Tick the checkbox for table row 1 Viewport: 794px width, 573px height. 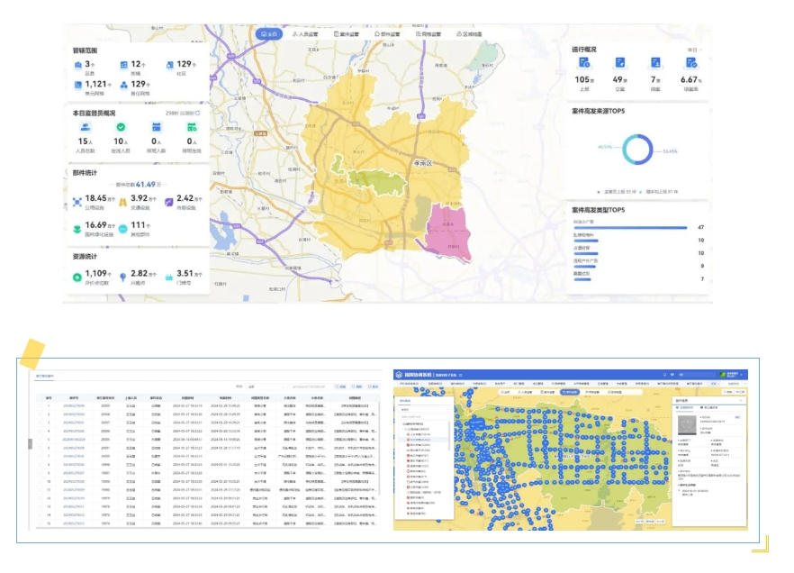41,405
